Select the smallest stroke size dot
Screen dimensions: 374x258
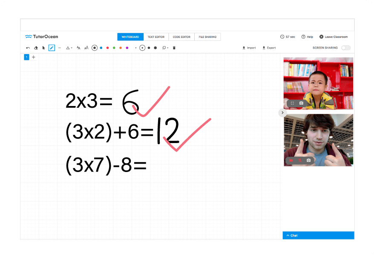(136, 48)
